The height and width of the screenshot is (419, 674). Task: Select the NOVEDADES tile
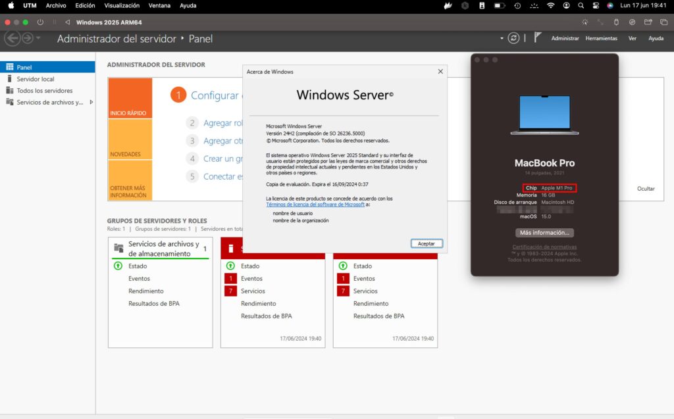[x=130, y=139]
